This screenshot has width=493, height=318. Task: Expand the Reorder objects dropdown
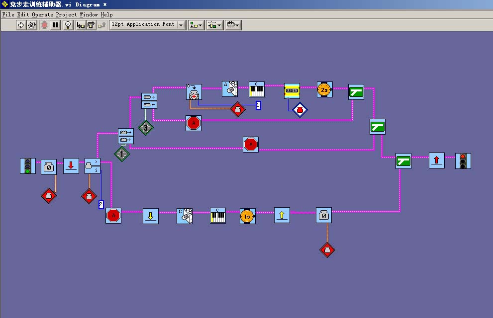point(233,25)
